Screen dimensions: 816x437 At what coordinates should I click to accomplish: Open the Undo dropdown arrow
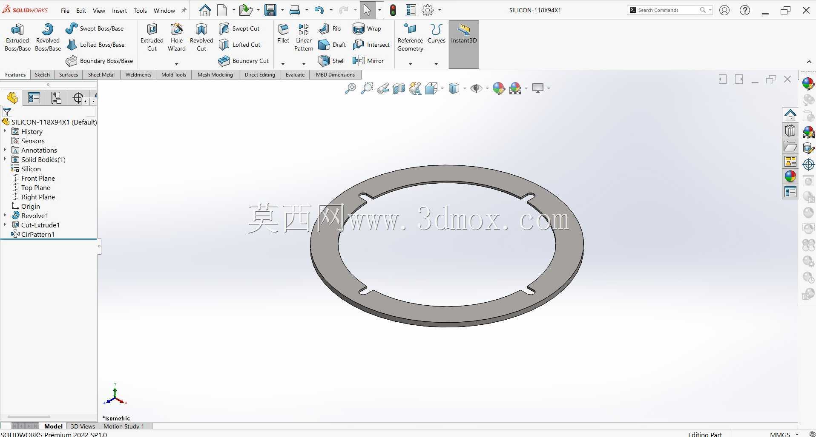point(331,10)
